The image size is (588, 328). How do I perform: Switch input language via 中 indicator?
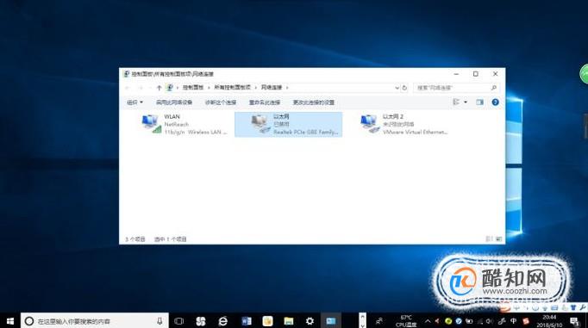click(513, 321)
